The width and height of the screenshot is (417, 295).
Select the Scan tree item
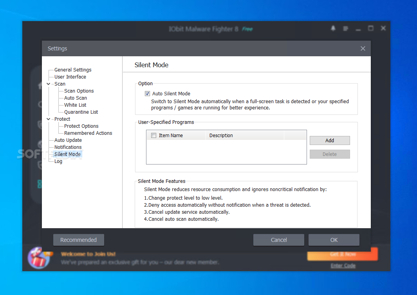coord(60,84)
